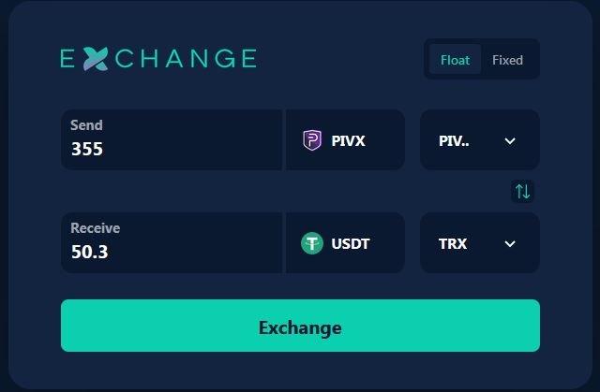This screenshot has height=392, width=600.
Task: Open the TRX network dropdown
Action: click(479, 243)
